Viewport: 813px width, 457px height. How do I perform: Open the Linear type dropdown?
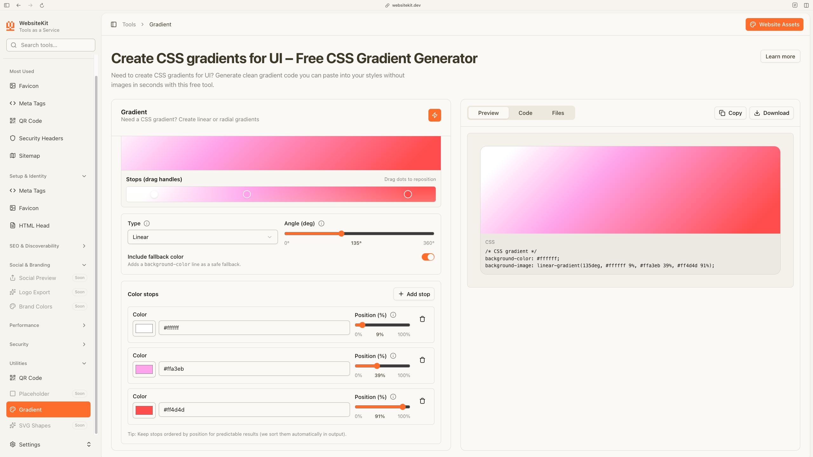(203, 237)
